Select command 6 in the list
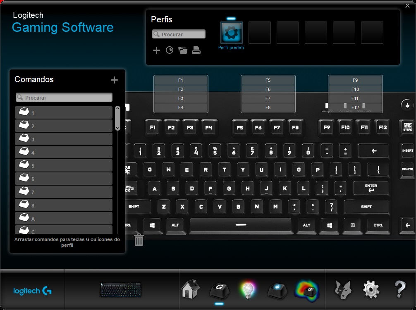416x310 pixels. click(x=64, y=179)
